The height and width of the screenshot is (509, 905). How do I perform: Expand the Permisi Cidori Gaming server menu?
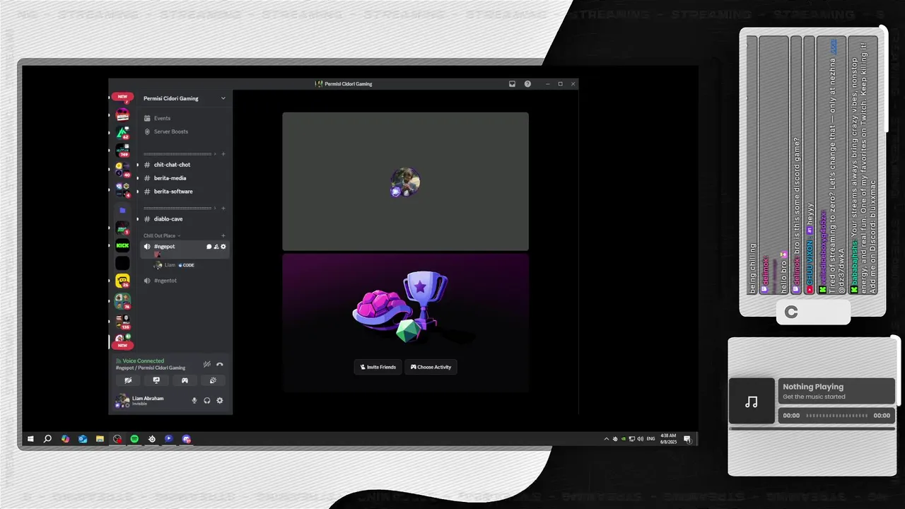223,98
